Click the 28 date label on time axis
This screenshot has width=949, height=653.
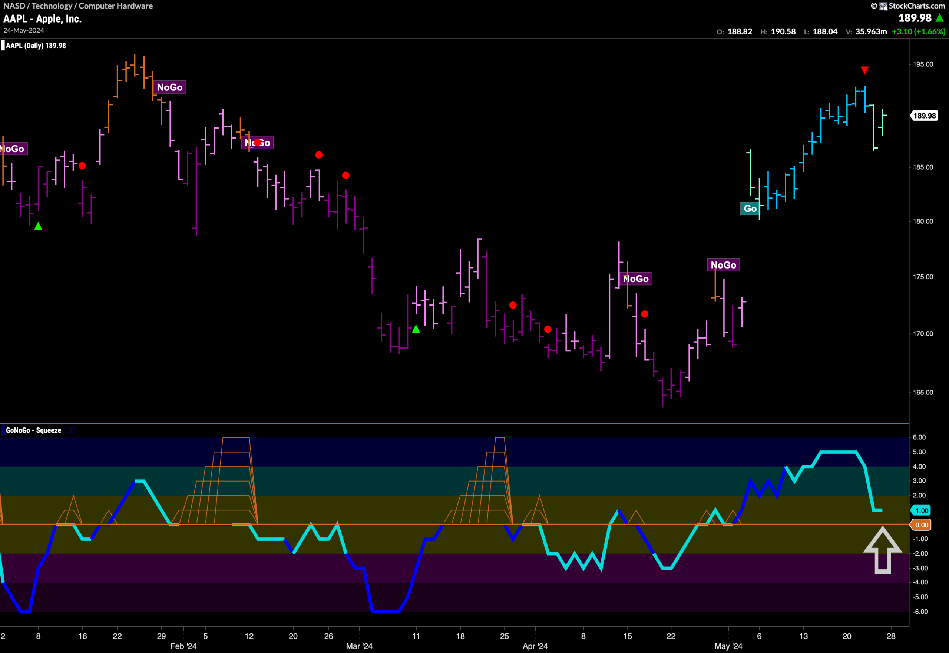891,637
